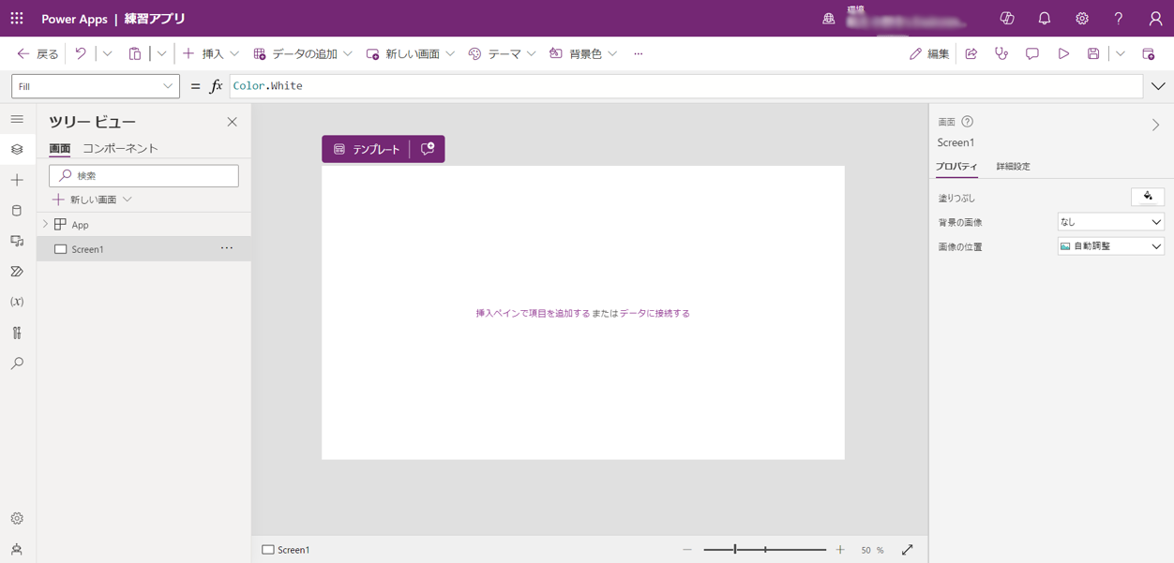The image size is (1174, 563).
Task: Open header settings gear
Action: click(x=1082, y=19)
